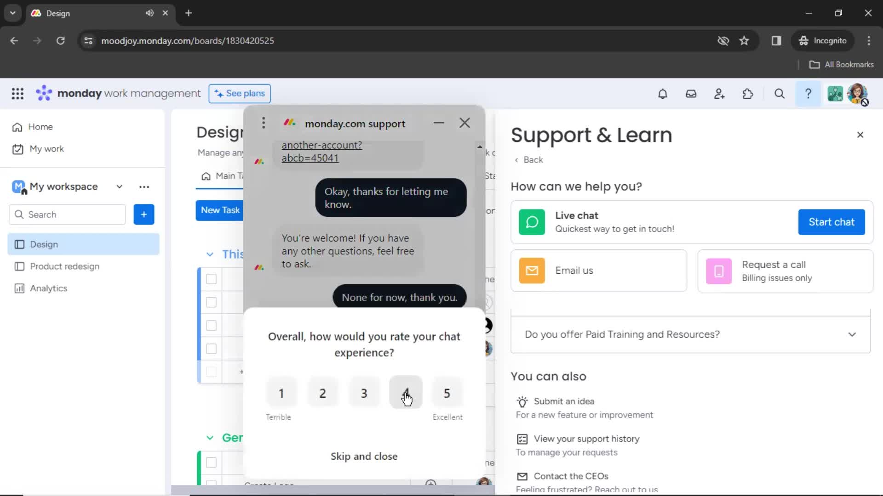
Task: Click the browser address bar URL
Action: [x=187, y=40]
